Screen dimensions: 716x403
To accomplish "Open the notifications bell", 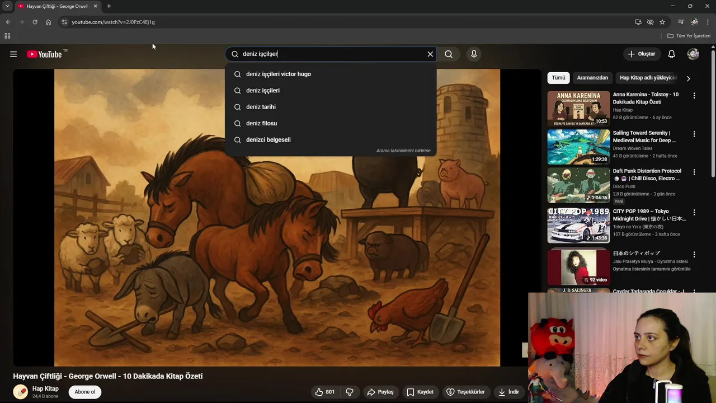I will 672,54.
